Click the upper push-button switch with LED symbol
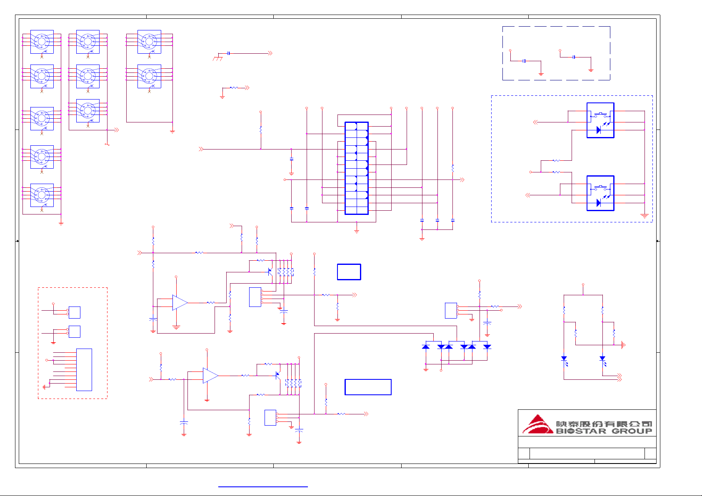Screen dimensions: 702x496 (600, 120)
